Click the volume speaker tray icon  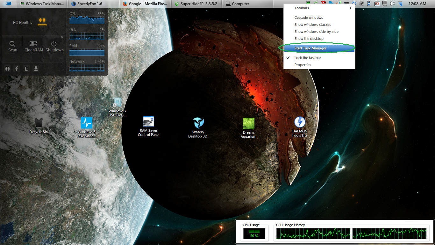pyautogui.click(x=392, y=4)
